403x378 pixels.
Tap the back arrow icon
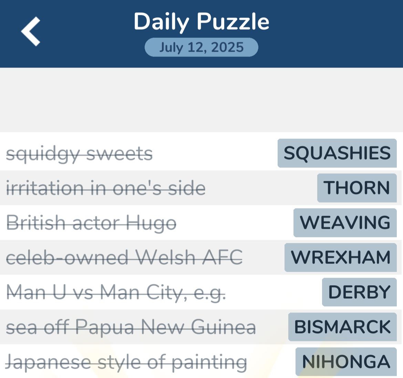click(x=31, y=31)
